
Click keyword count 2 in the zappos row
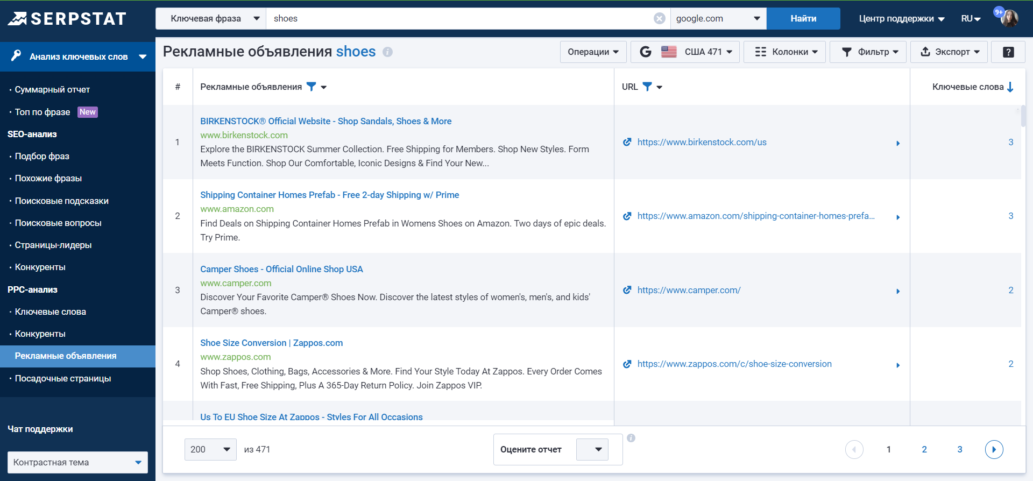(1011, 364)
